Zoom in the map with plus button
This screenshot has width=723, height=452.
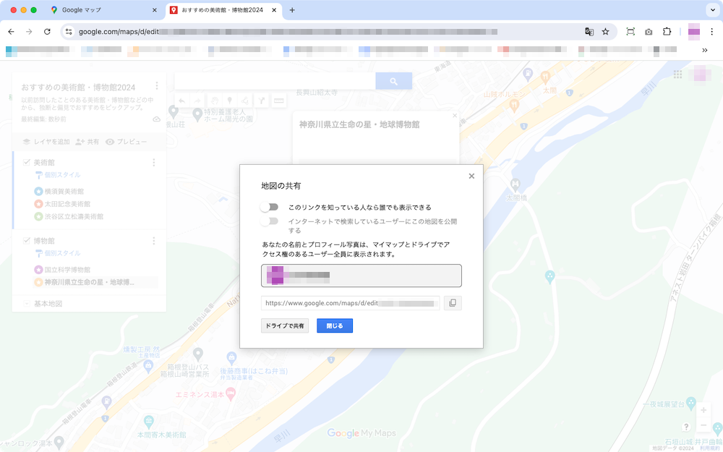pos(703,410)
